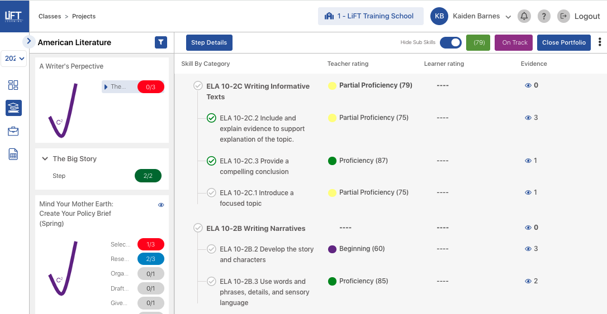This screenshot has width=607, height=314.
Task: Click the Step Details button
Action: (209, 42)
